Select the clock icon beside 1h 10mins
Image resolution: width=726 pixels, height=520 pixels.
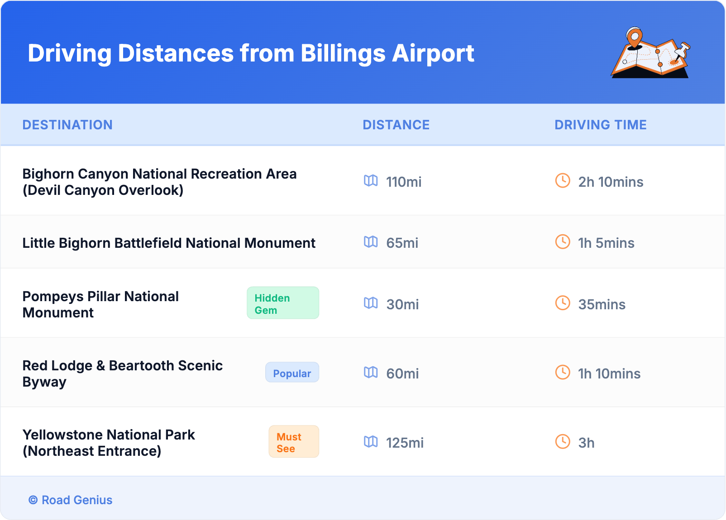click(x=563, y=373)
